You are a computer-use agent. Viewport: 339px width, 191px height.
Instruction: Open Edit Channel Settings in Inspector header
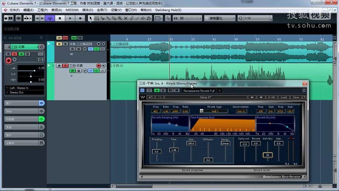pyautogui.click(x=42, y=47)
